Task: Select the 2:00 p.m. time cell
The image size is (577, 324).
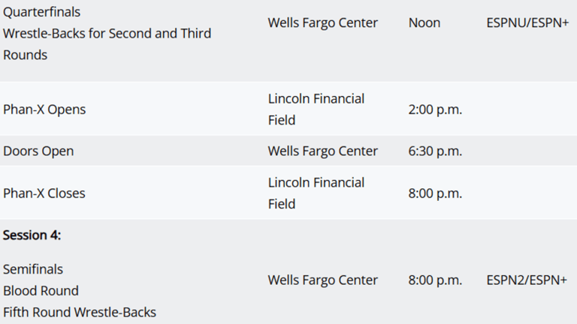Action: (435, 109)
